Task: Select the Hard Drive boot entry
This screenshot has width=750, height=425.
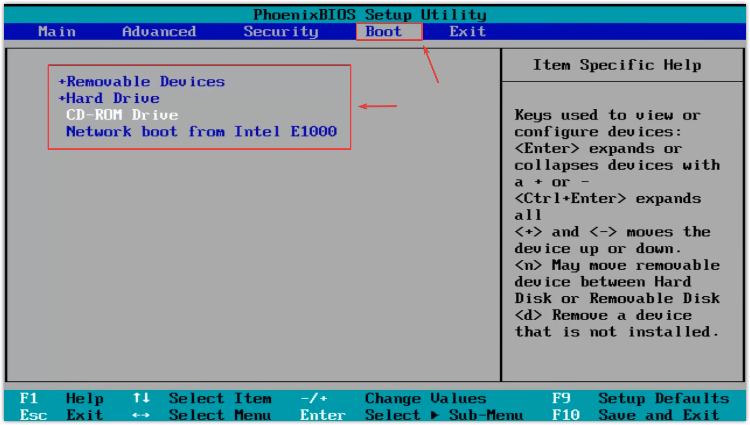Action: click(113, 99)
